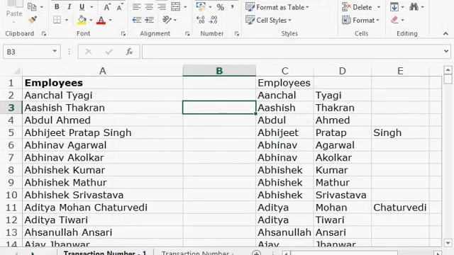Open Find & Select binoculars
454x255 pixels.
coord(414,6)
